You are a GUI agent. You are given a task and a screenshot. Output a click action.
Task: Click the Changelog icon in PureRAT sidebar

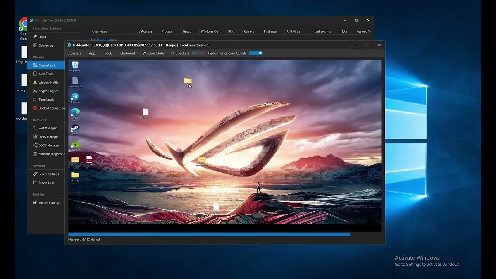coord(35,45)
